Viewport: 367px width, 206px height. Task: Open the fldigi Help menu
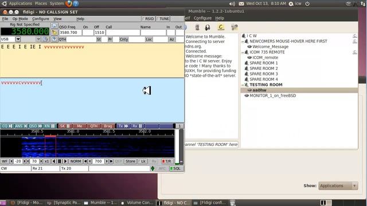point(80,19)
